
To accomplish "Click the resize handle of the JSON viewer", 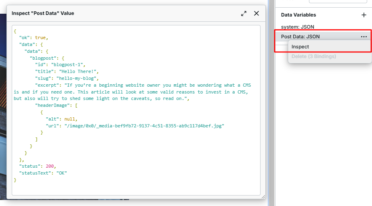I will [263, 196].
